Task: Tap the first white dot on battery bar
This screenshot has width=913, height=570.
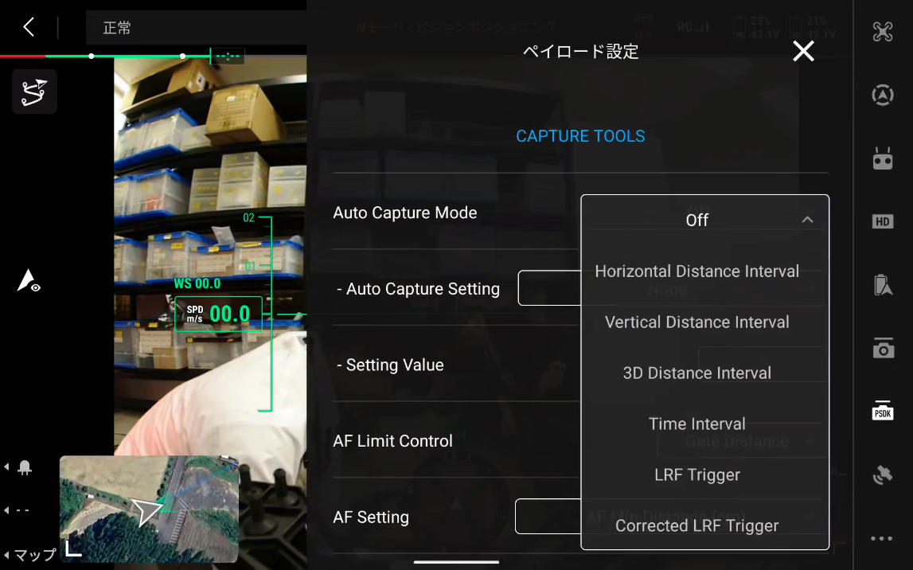Action: 92,57
